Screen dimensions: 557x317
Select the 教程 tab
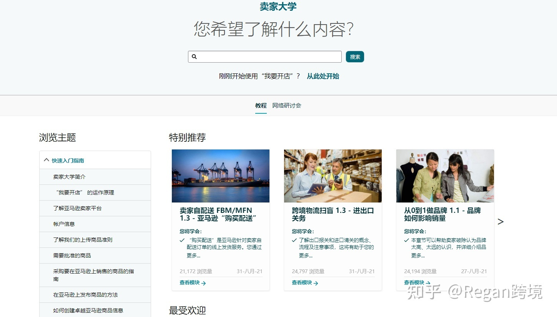261,105
